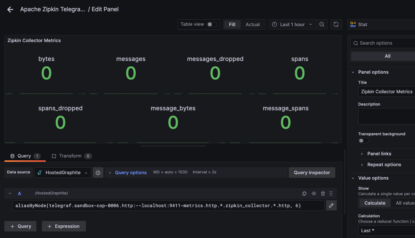Screen dimensions: 415x238
Task: Click the database icon on Query tab
Action: tap(12, 156)
